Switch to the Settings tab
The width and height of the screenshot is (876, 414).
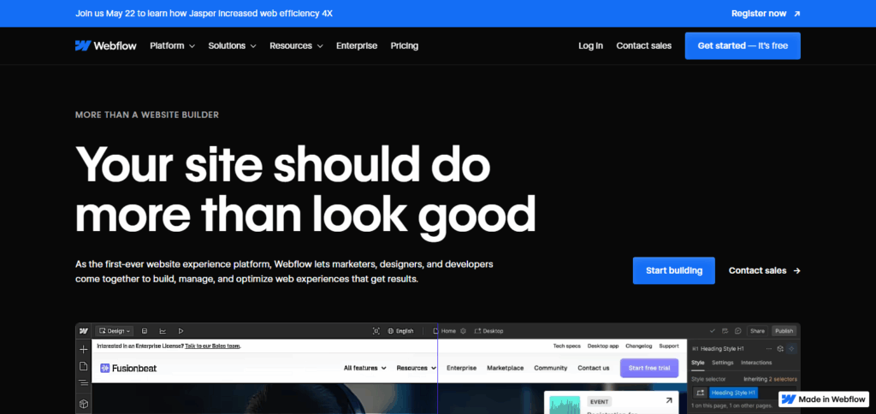[x=722, y=363]
